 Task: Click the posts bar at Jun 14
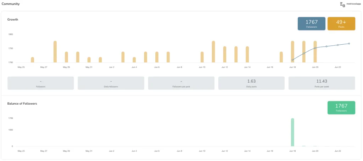(247, 55)
